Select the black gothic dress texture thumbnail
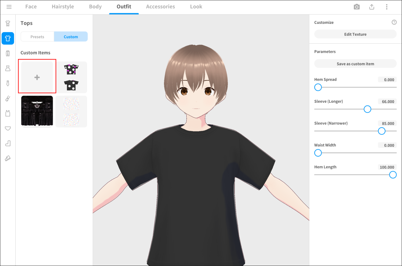 37,111
